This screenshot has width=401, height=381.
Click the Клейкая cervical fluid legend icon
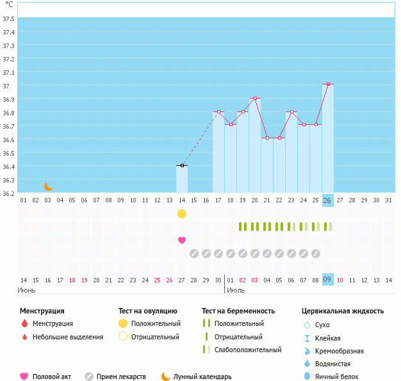(x=307, y=338)
